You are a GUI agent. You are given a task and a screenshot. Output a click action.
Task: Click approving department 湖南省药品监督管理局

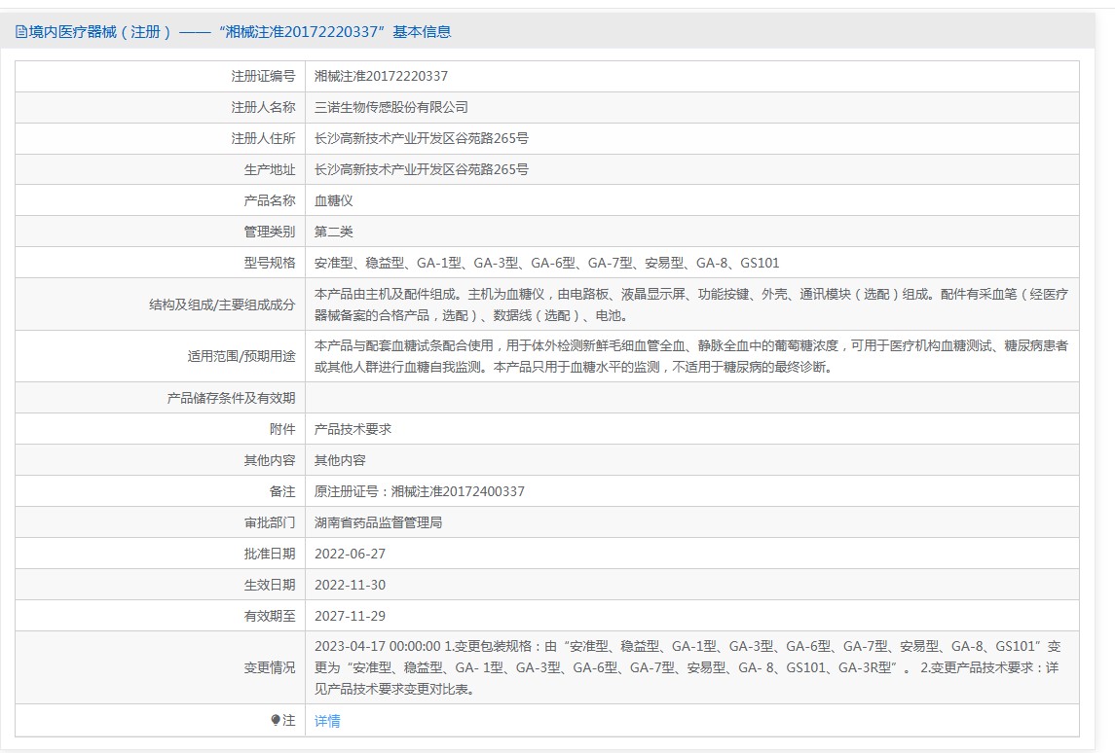(378, 522)
